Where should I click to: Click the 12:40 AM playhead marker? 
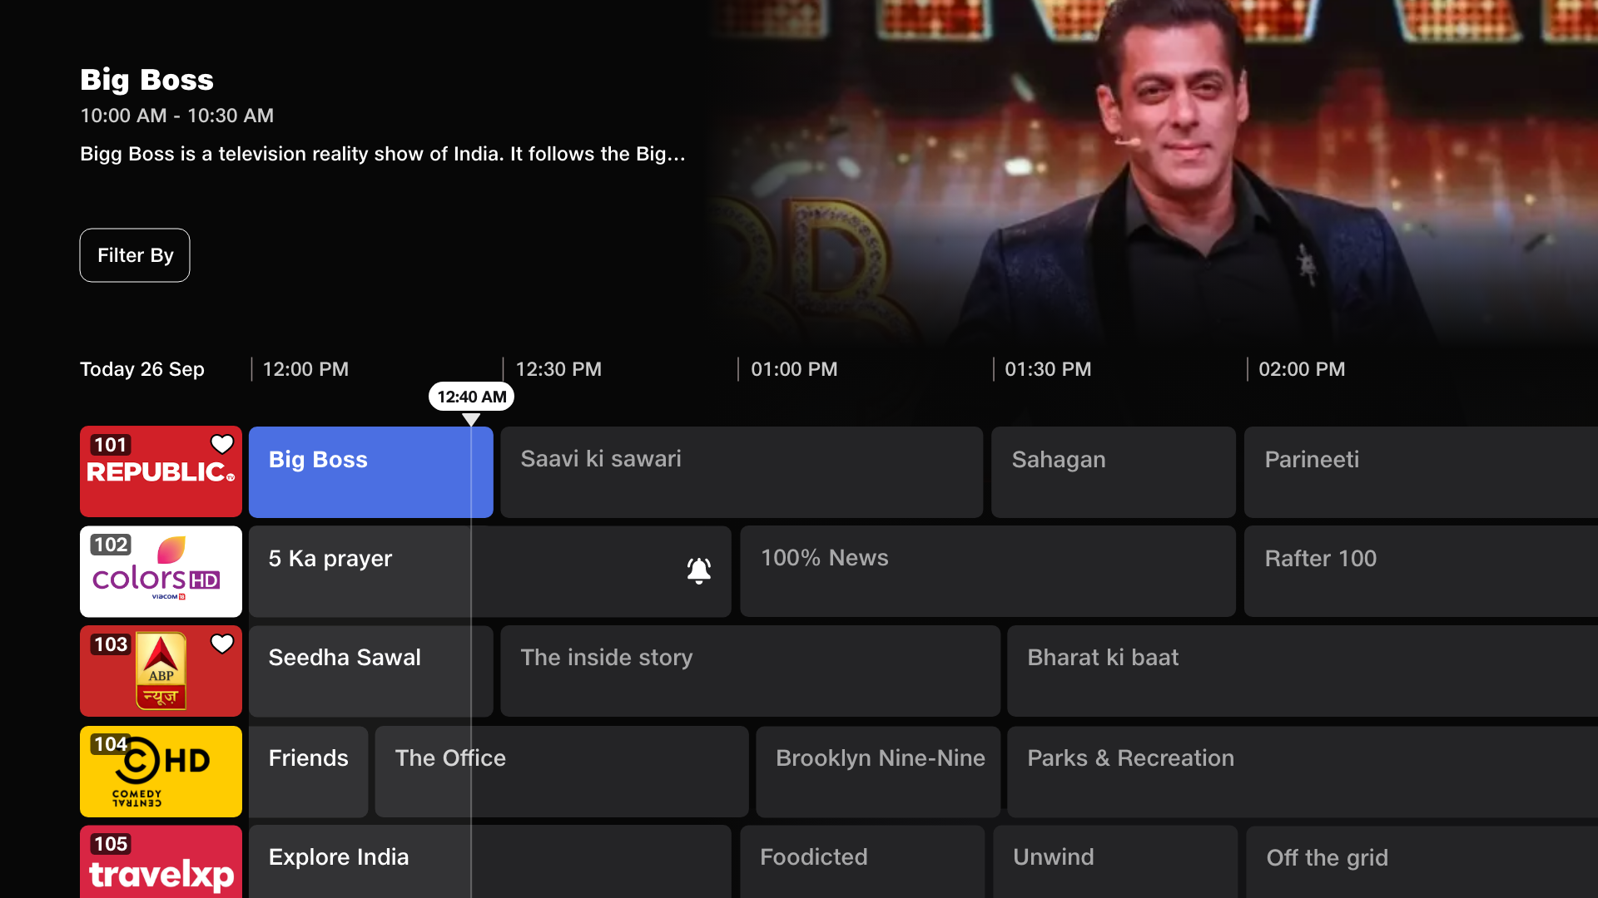click(x=470, y=397)
